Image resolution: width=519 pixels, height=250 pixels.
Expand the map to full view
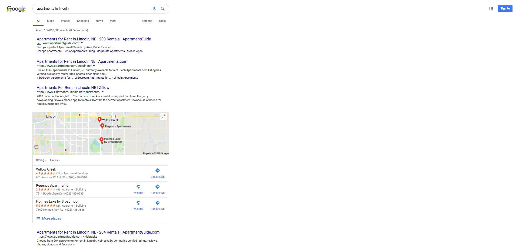click(163, 116)
